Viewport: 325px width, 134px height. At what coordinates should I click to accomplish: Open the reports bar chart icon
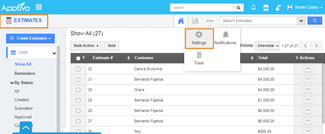coord(196,21)
